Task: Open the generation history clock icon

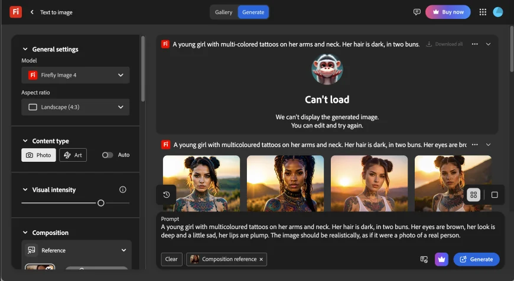Action: tap(166, 195)
